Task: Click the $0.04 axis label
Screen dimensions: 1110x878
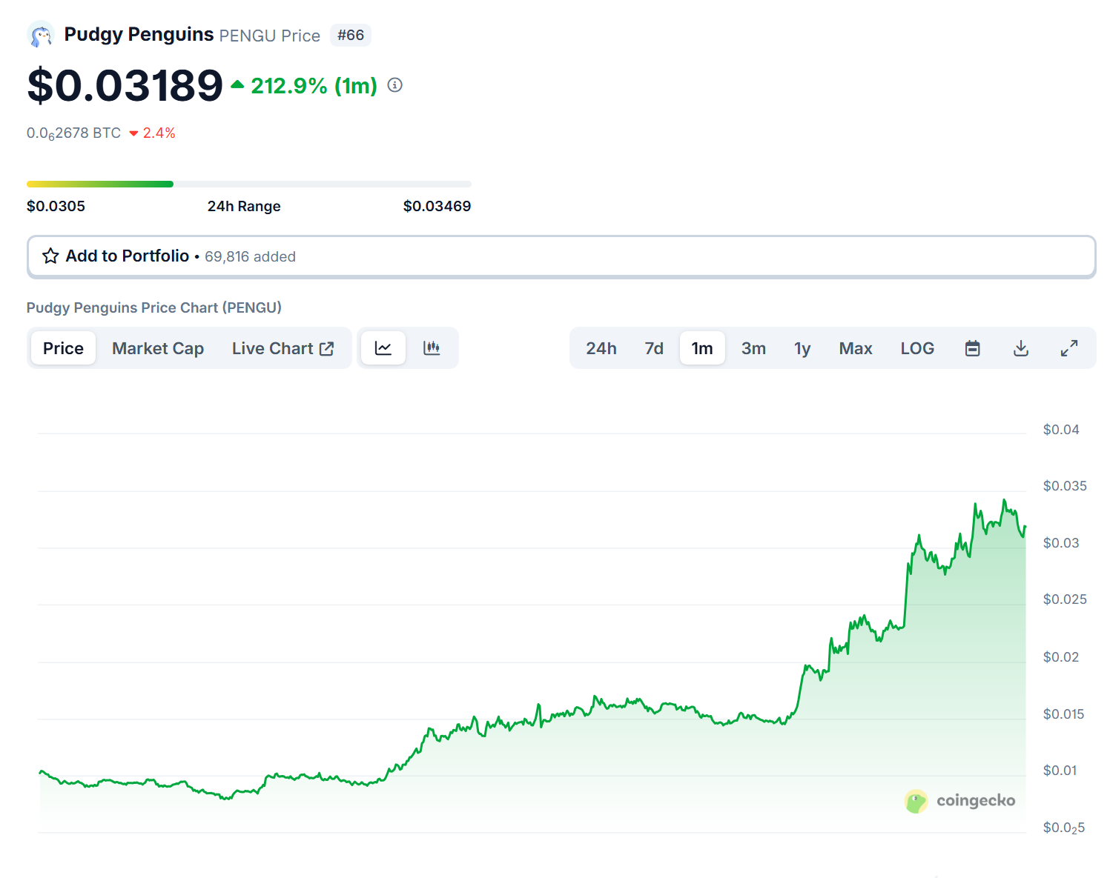Action: click(1061, 430)
